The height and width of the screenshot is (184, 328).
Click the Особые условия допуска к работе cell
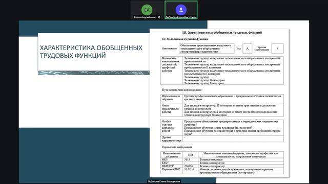click(x=172, y=128)
